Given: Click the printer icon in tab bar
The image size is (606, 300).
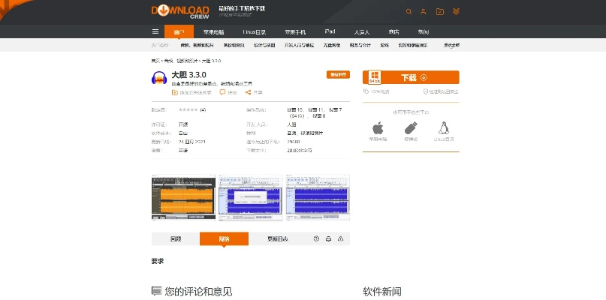Looking at the screenshot, I should click(x=328, y=238).
